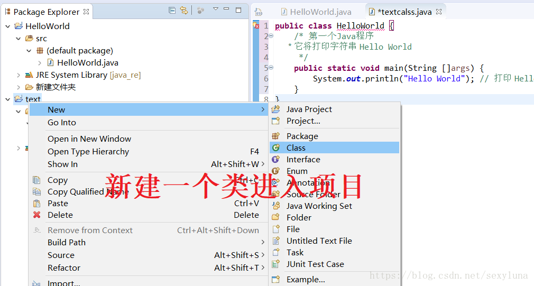The image size is (534, 286).
Task: Maximize the Package Explorer view
Action: (239, 10)
